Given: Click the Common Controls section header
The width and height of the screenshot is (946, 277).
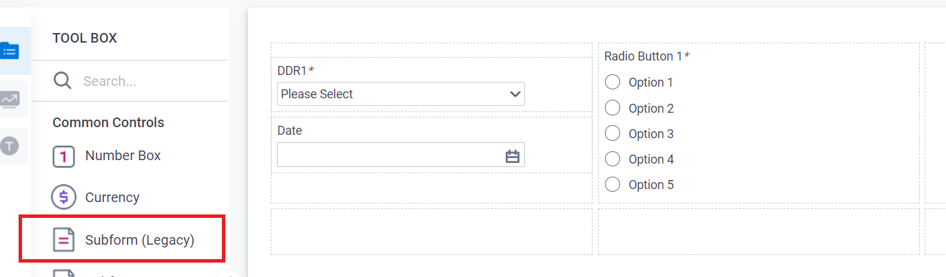Looking at the screenshot, I should [x=108, y=122].
